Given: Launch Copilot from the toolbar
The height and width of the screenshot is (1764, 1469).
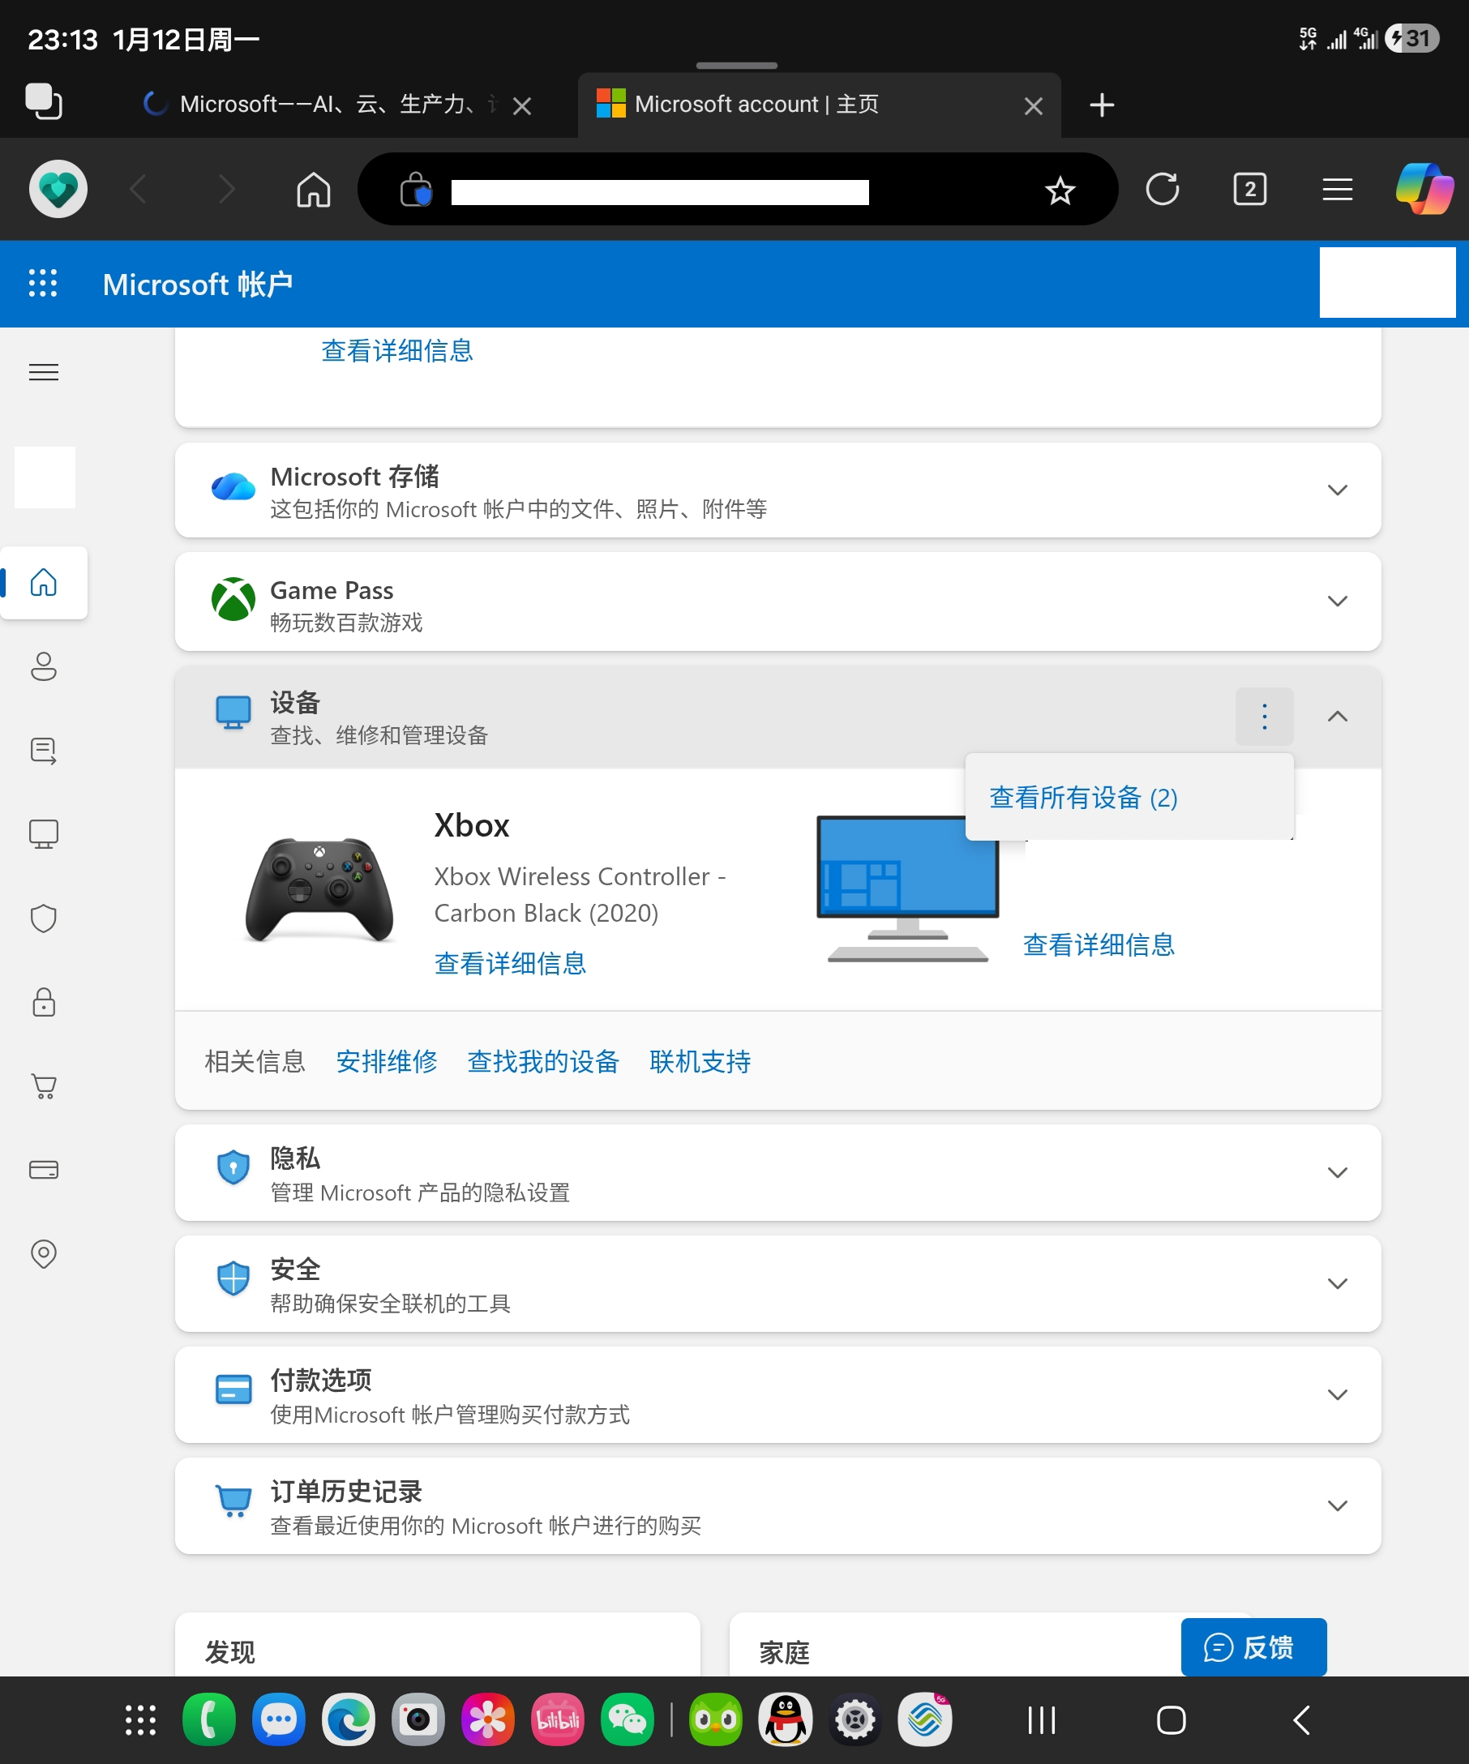Looking at the screenshot, I should point(1424,189).
